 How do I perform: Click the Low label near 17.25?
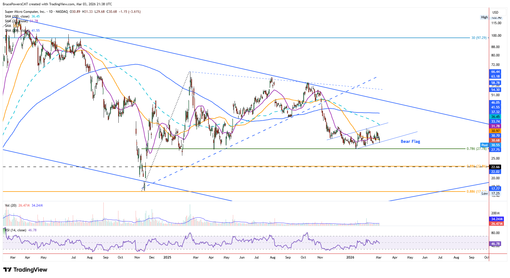pyautogui.click(x=485, y=193)
